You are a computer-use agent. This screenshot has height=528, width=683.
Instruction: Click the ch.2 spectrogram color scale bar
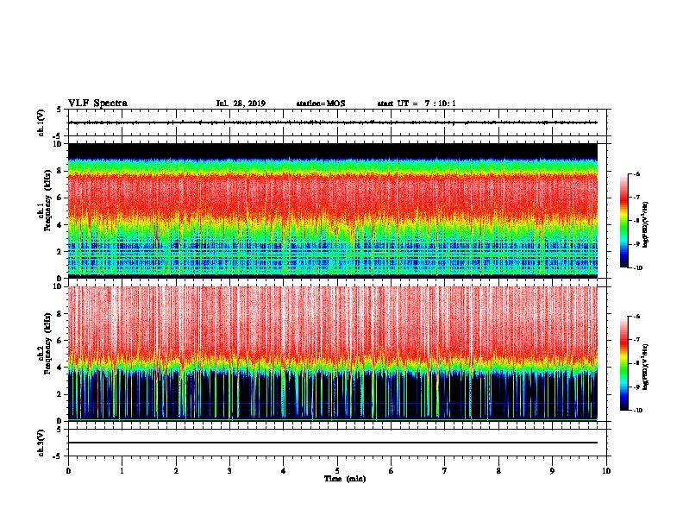point(623,363)
